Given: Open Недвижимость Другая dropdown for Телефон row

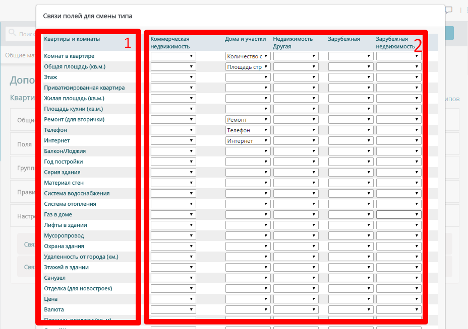Looking at the screenshot, I should pos(296,130).
